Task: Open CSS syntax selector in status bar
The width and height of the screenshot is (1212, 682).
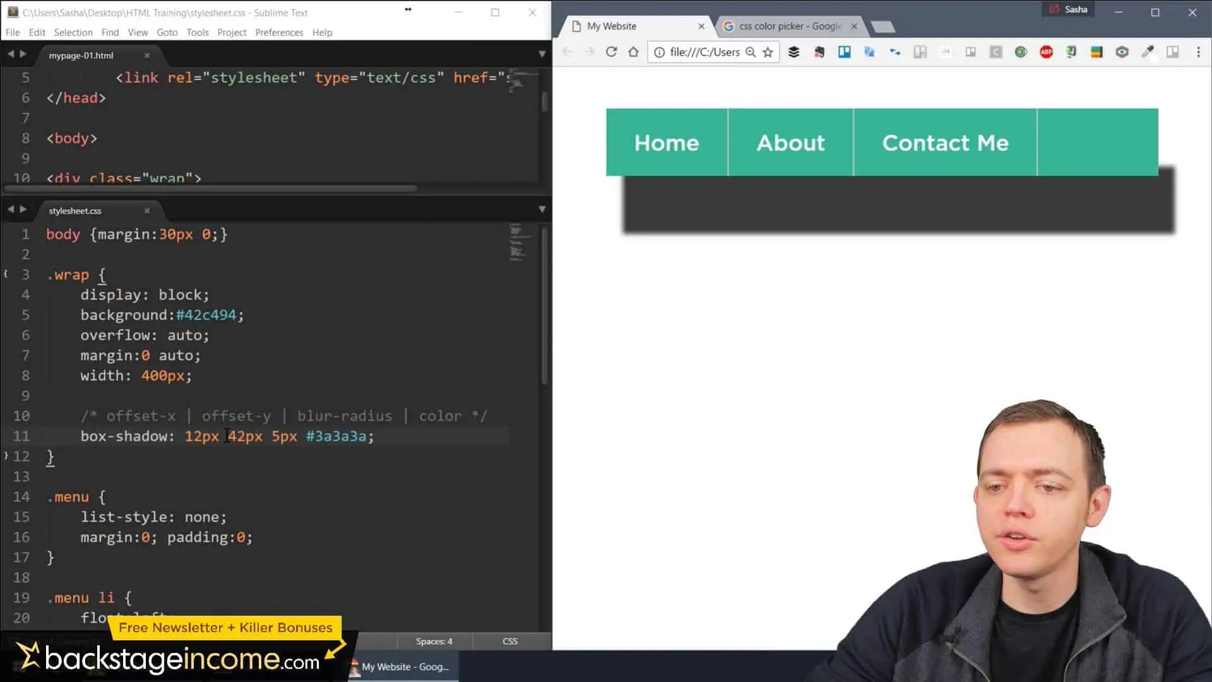Action: (509, 641)
